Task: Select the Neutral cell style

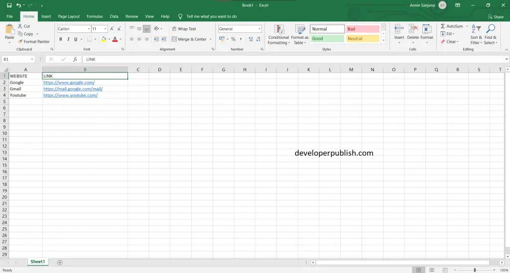Action: pos(363,39)
